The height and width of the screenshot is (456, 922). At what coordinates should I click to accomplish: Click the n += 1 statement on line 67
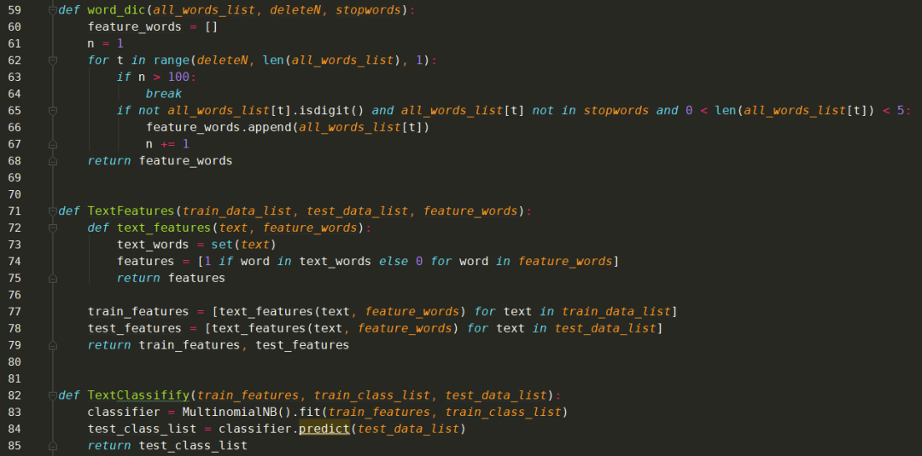point(167,144)
